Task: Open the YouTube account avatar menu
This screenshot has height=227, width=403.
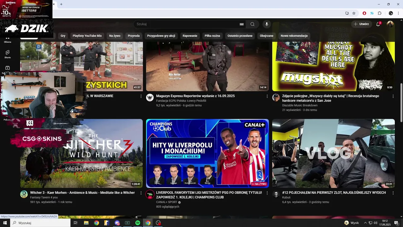Action: tap(390, 24)
